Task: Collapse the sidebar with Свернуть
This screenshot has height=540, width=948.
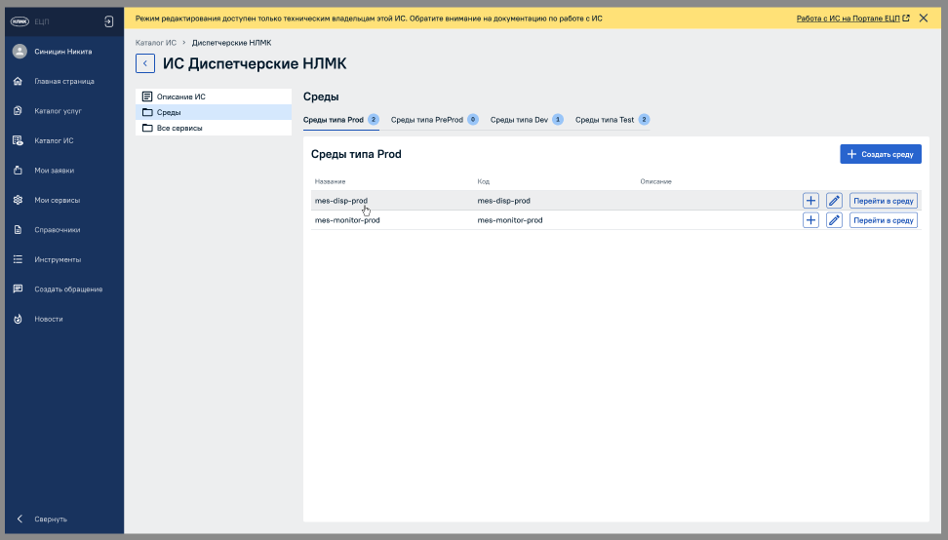Action: click(51, 519)
